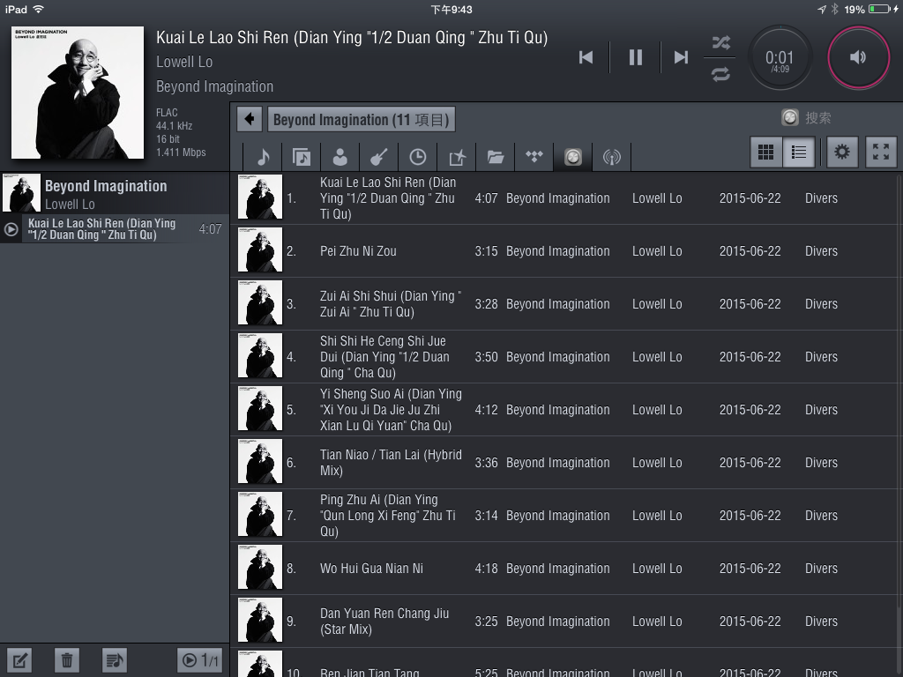Go back using the left arrow button
The image size is (903, 677).
(x=250, y=119)
